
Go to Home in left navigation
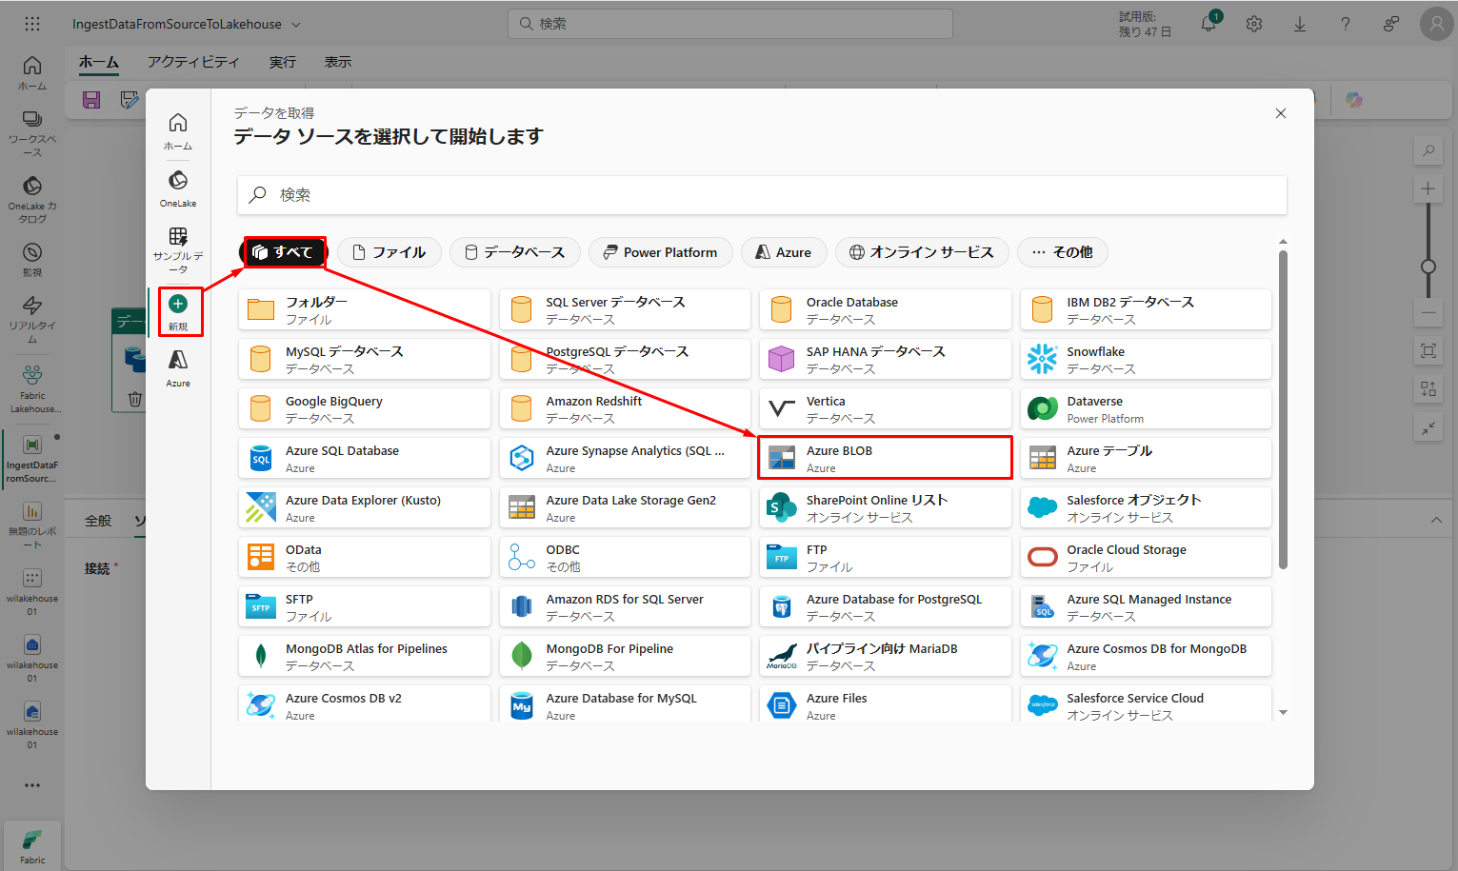pyautogui.click(x=32, y=73)
